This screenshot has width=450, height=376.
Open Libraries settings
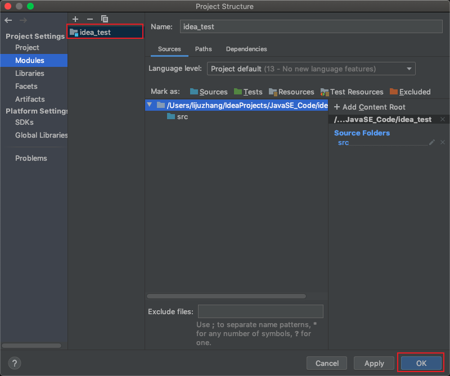30,73
